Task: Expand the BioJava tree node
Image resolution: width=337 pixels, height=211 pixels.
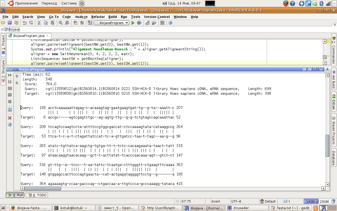Action: point(2,29)
